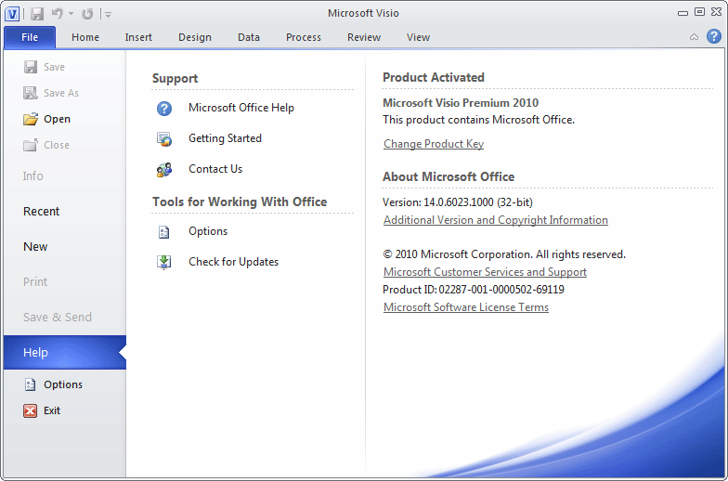This screenshot has height=481, width=728.
Task: Select New in the backstage sidebar
Action: 35,247
